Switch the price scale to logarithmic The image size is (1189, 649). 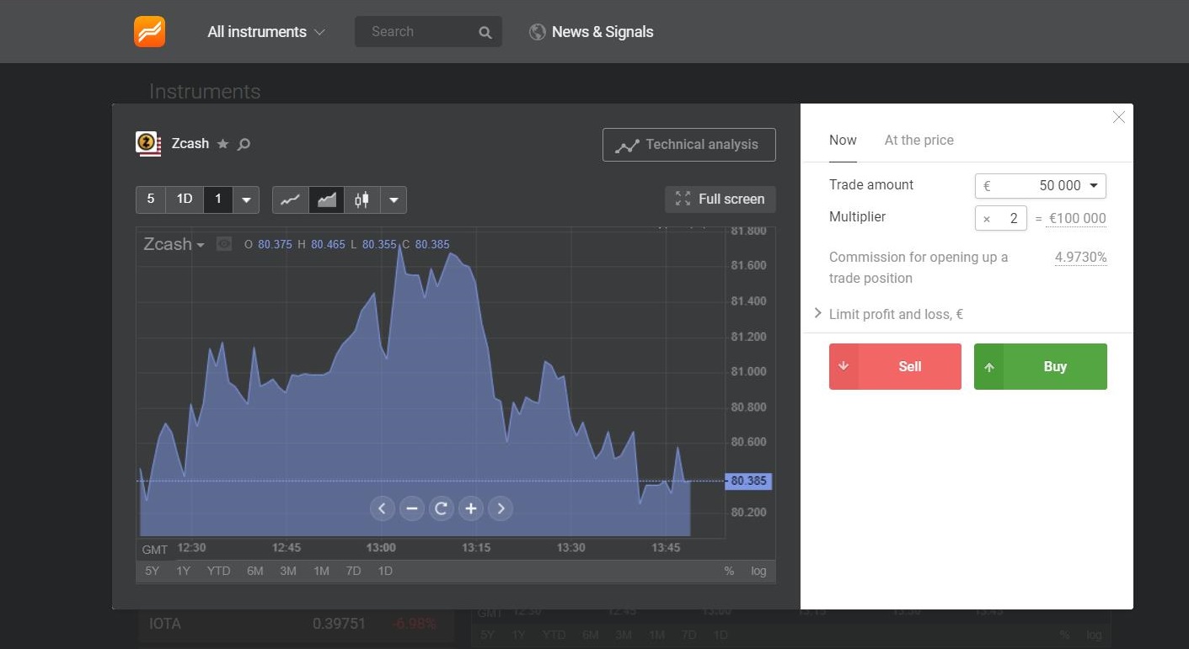click(758, 571)
